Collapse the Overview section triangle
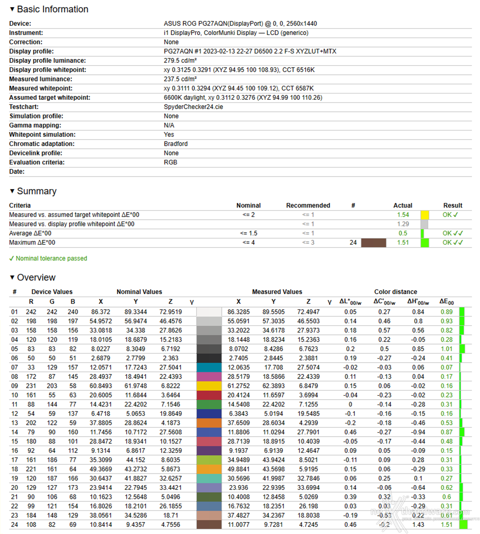This screenshot has width=480, height=534. [12, 277]
